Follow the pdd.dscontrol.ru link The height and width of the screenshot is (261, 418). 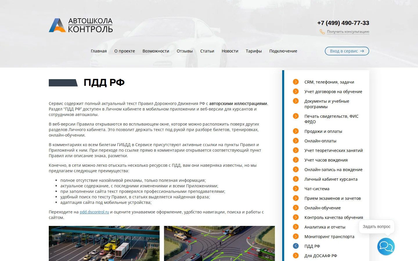[94, 212]
